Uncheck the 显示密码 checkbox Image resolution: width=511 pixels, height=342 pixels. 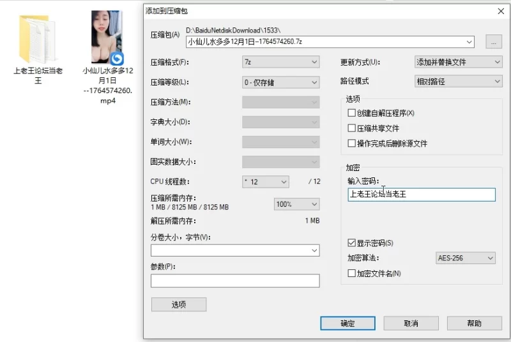[x=351, y=243]
